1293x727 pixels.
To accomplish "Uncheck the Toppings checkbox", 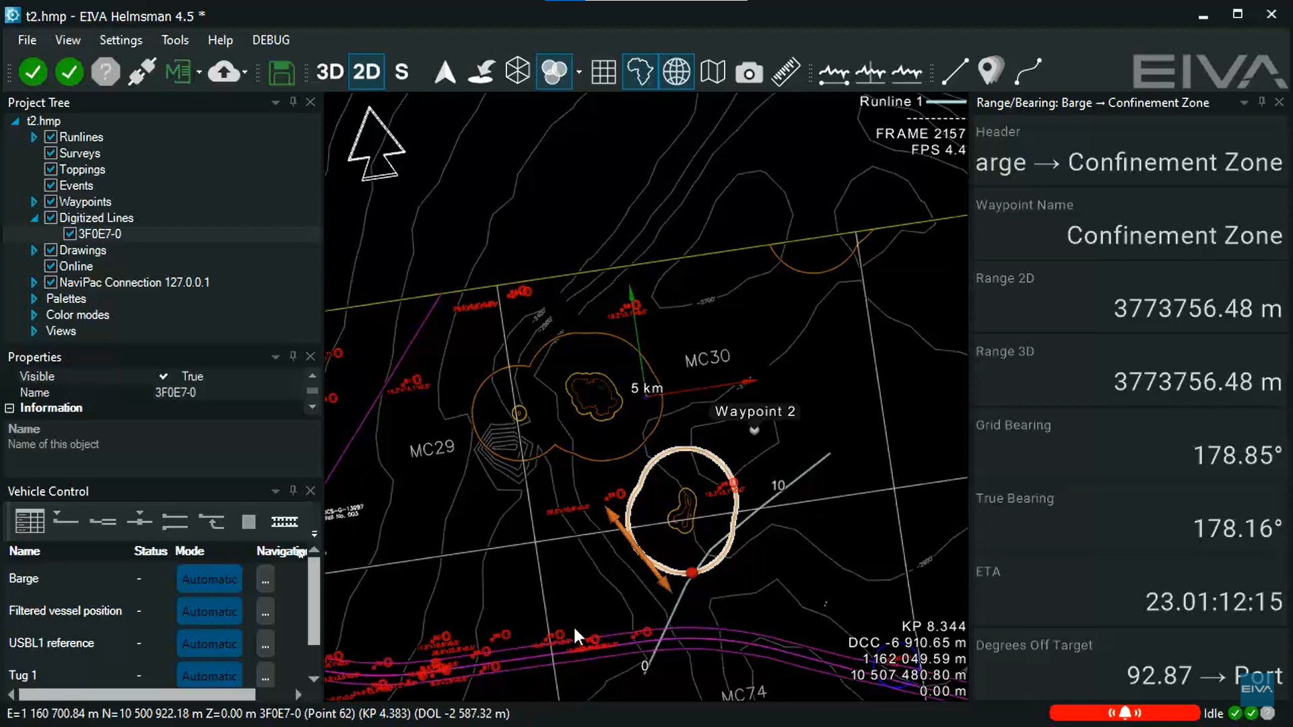I will tap(51, 169).
